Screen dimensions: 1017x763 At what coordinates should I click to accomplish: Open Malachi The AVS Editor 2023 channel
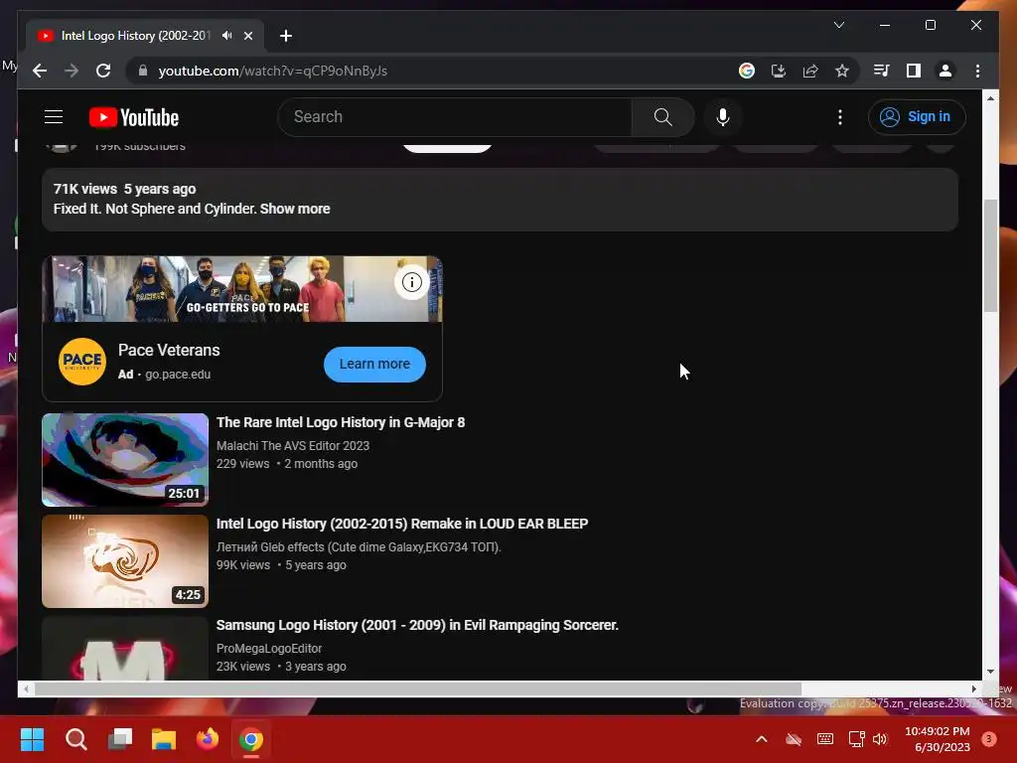(x=293, y=446)
